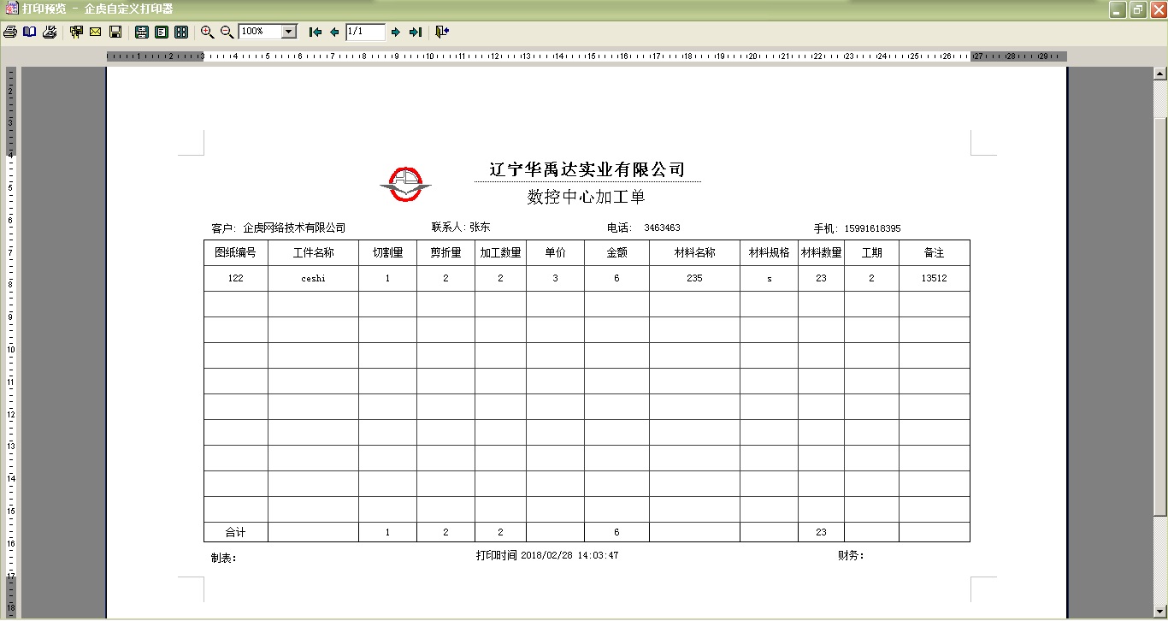
Task: Go to first page arrow
Action: [315, 32]
